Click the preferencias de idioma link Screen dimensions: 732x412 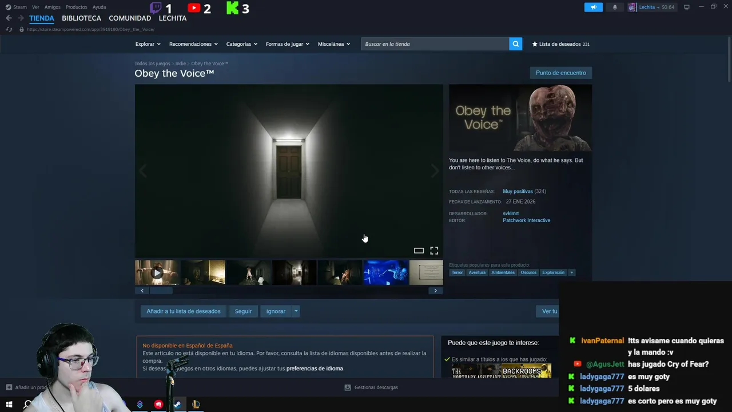(x=315, y=369)
